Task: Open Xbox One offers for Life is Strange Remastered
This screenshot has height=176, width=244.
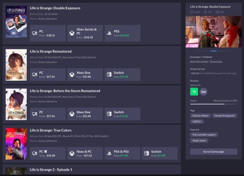Action: (85, 74)
